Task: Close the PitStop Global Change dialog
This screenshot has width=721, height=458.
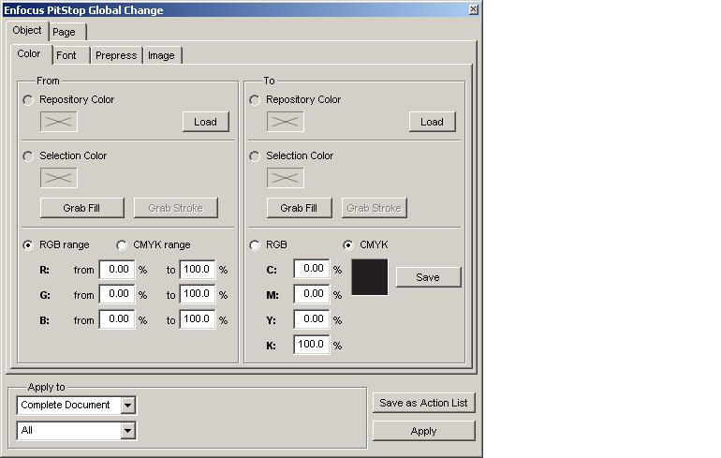Action: 473,9
